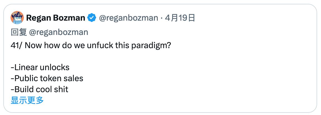Screen dimensions: 321x115
Task: Click the blue verified badge icon
Action: [92, 18]
